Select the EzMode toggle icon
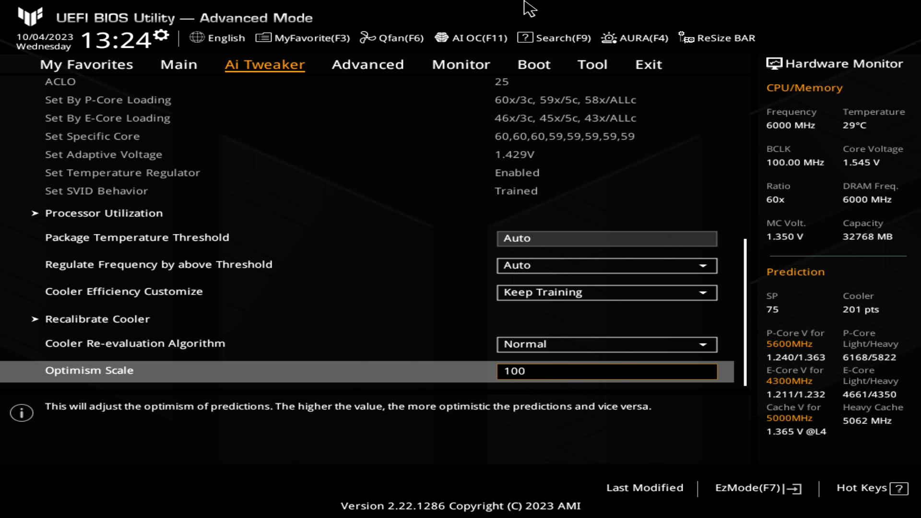This screenshot has height=518, width=921. coord(795,488)
